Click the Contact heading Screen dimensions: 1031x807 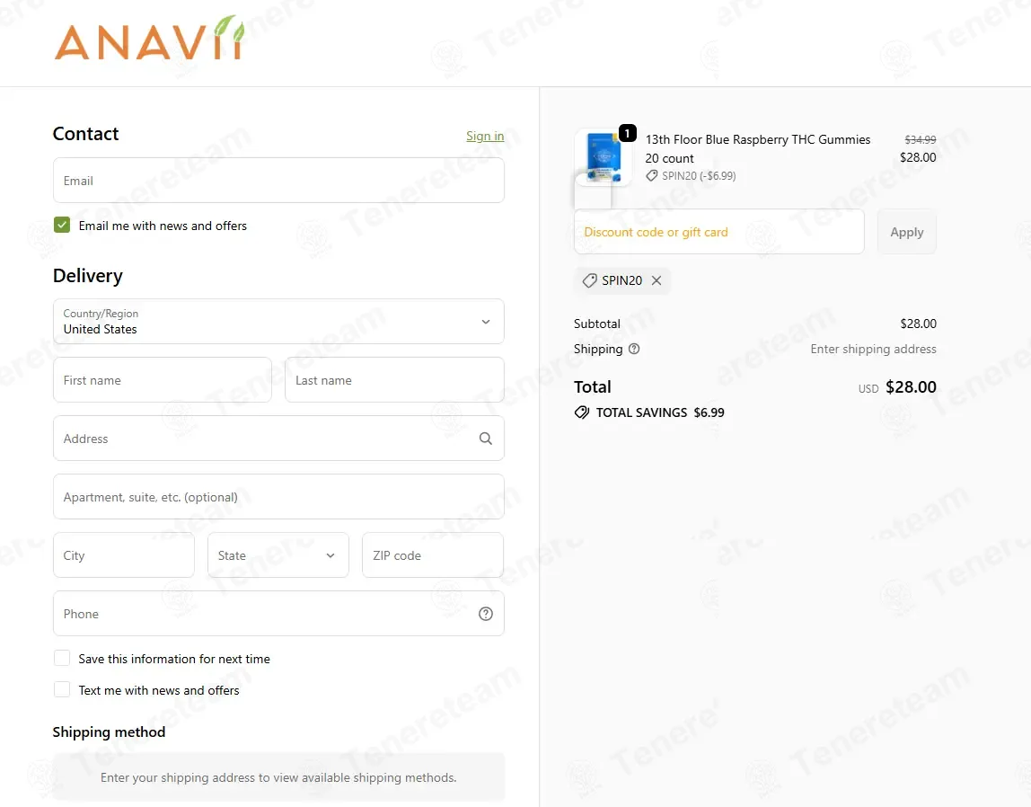point(85,134)
